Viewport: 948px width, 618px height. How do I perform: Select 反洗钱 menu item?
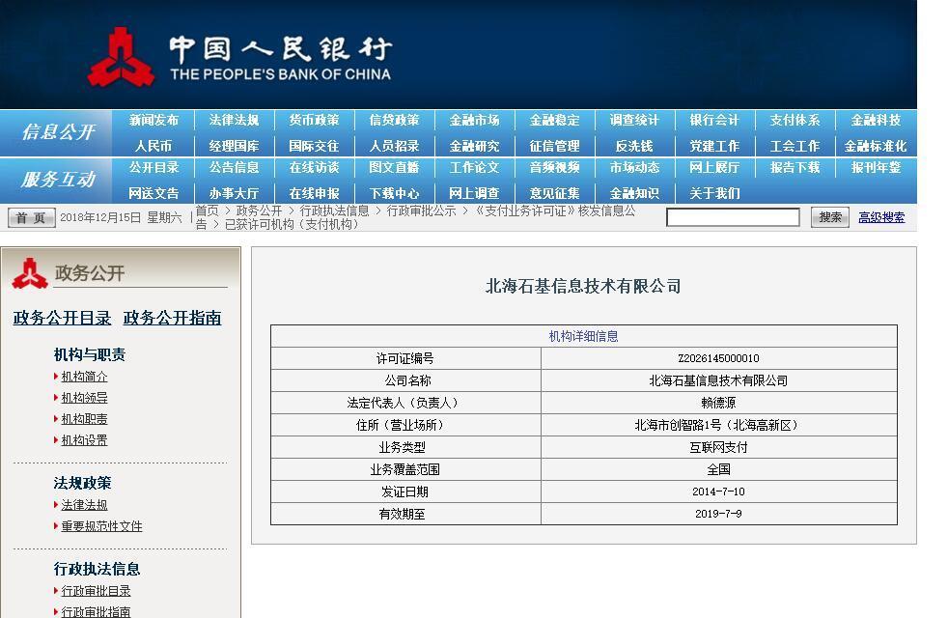634,147
